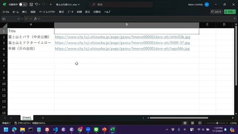Select cell 早朝（日の出前）

pyautogui.click(x=31, y=49)
